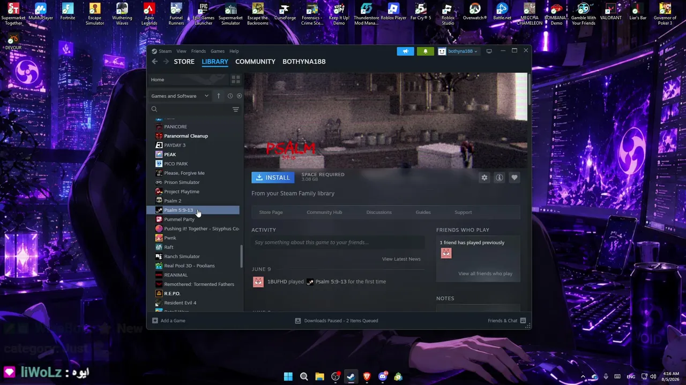Click the blue INSTALL button
This screenshot has height=385, width=686.
(273, 178)
